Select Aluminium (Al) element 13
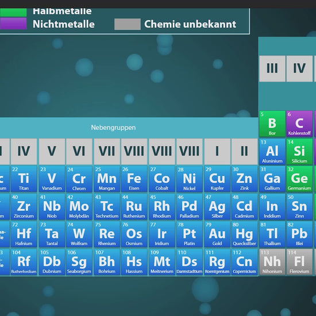The image size is (316, 316). (x=272, y=152)
